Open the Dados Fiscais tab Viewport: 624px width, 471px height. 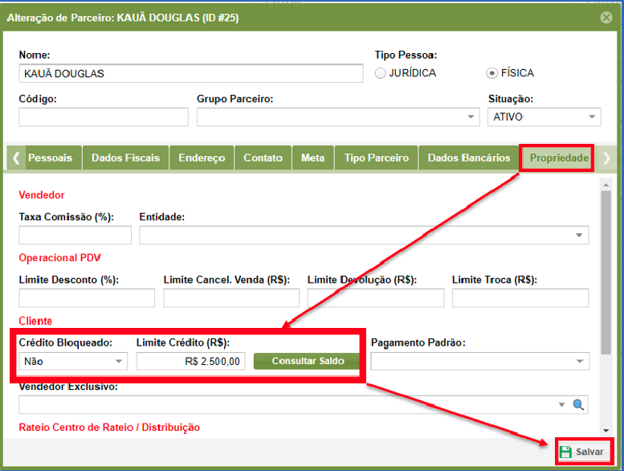[x=126, y=158]
